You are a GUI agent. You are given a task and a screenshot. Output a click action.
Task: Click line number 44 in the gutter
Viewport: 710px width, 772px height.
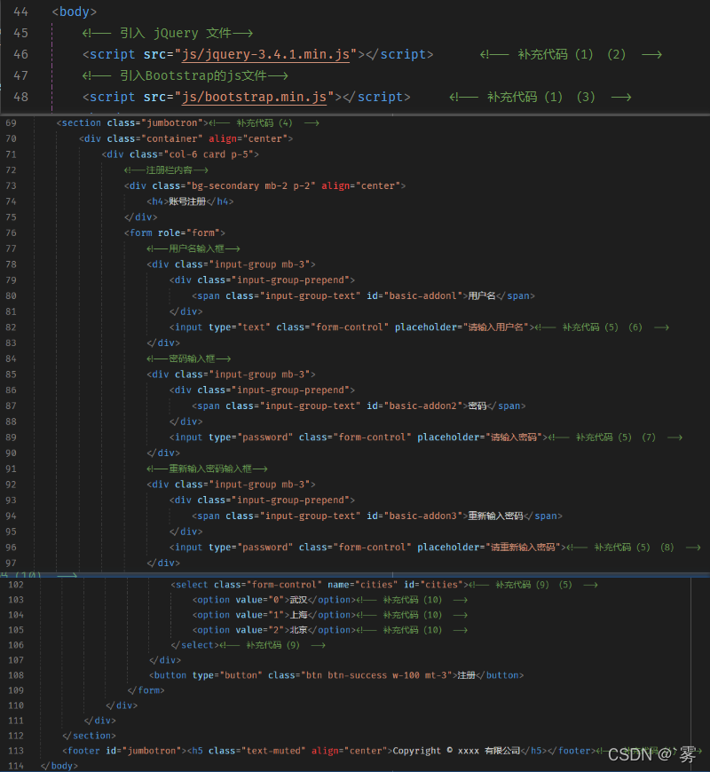pos(20,12)
